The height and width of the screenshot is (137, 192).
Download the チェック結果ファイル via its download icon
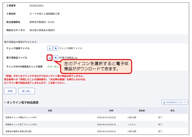pyautogui.click(x=50, y=48)
